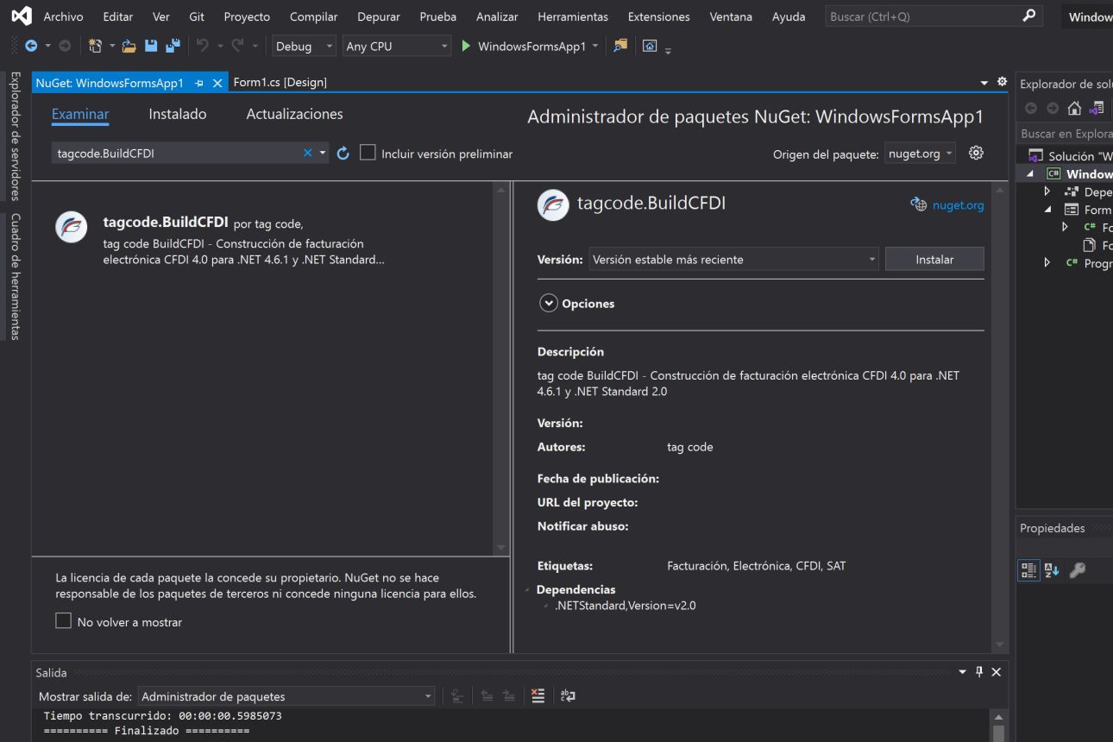Collapse the Dependencias section
Screen dimensions: 1113x742
527,590
